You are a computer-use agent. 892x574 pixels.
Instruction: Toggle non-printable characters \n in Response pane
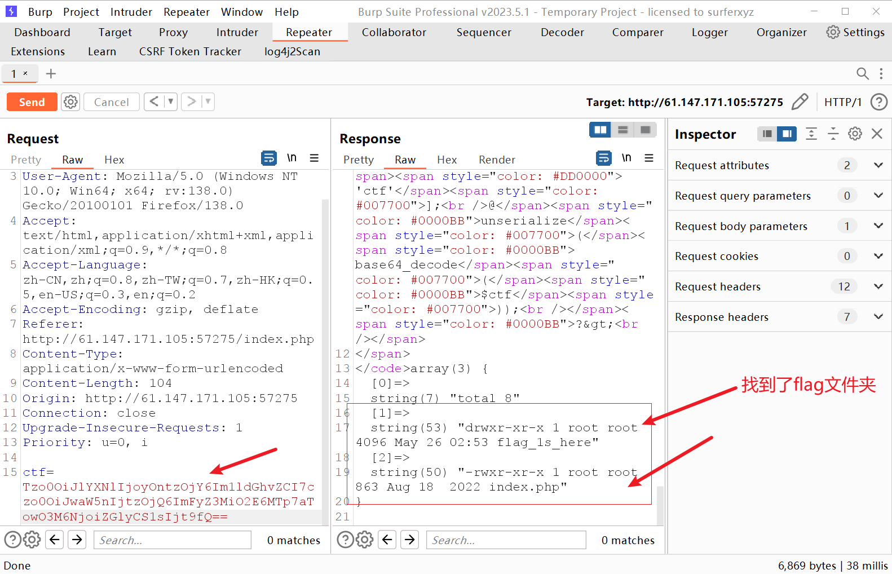pyautogui.click(x=626, y=158)
